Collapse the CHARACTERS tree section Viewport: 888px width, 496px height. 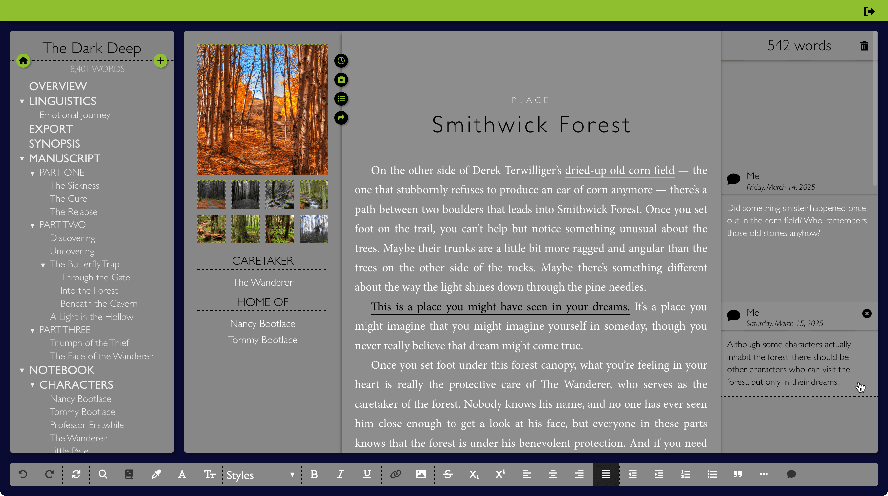[33, 385]
